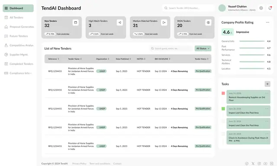Viewport: 277px width, 166px height.
Task: Open options on Restock Housekeeping Supplies task
Action: click(x=267, y=93)
